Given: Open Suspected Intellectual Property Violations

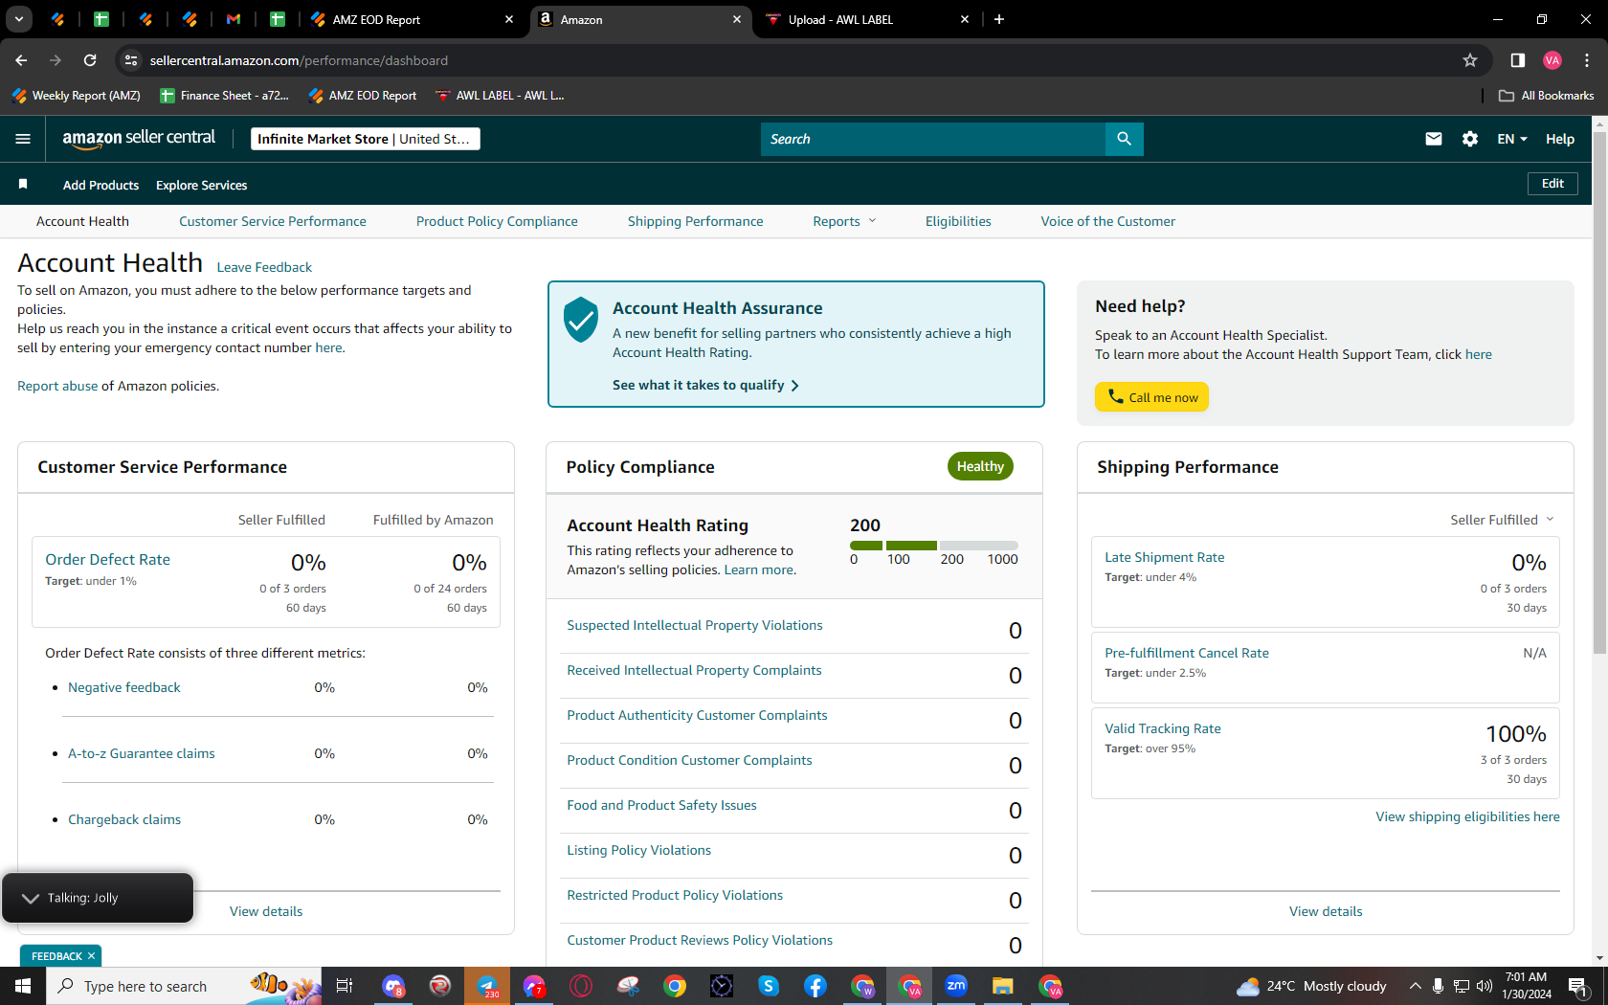Looking at the screenshot, I should 695,625.
